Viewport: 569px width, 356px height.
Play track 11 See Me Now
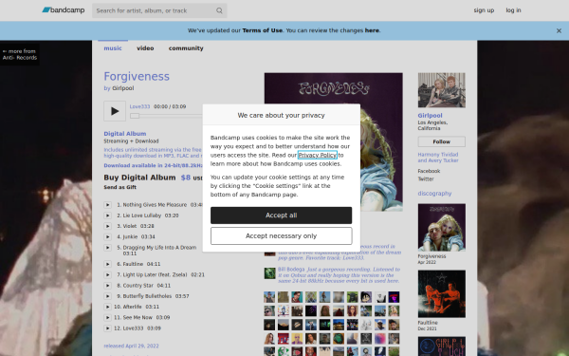107,317
